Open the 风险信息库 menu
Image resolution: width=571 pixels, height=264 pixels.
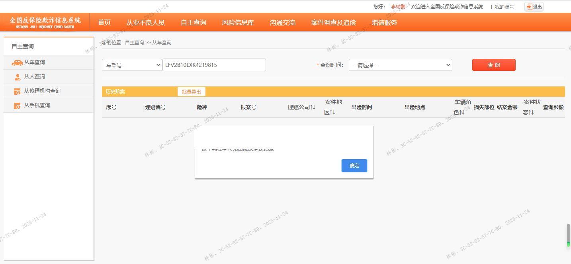click(x=238, y=23)
